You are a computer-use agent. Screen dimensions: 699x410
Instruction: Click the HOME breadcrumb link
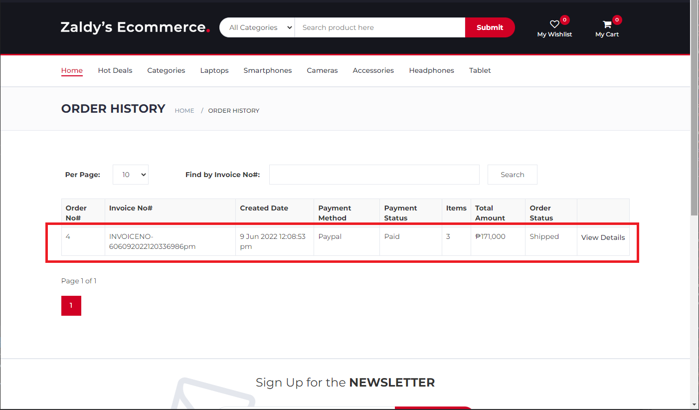[184, 111]
